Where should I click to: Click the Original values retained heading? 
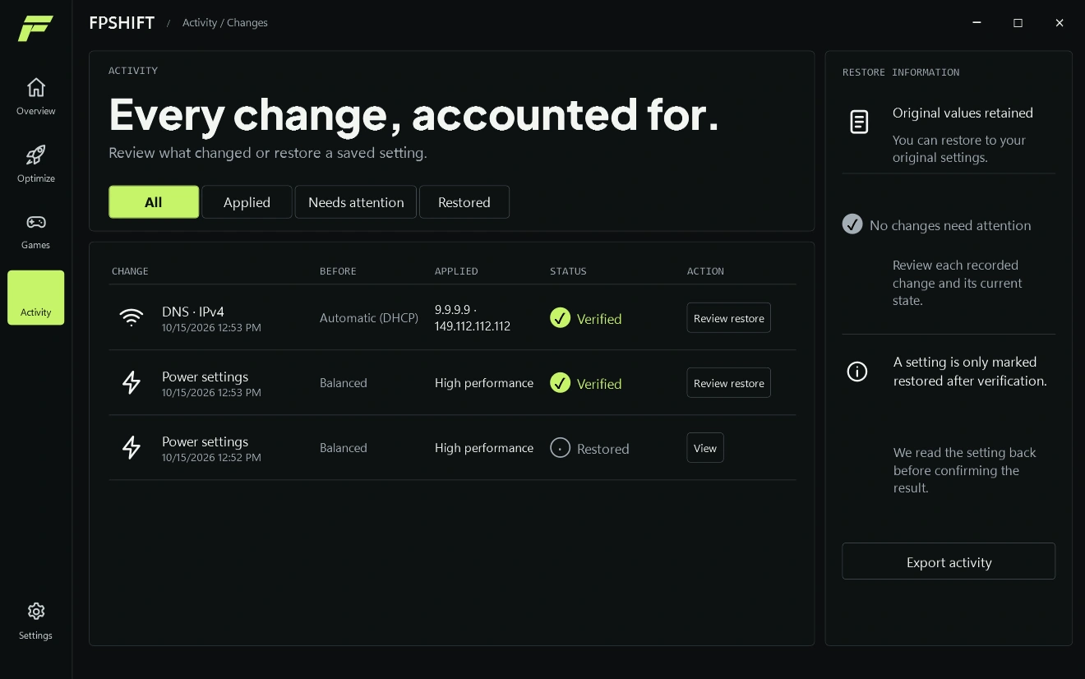963,113
